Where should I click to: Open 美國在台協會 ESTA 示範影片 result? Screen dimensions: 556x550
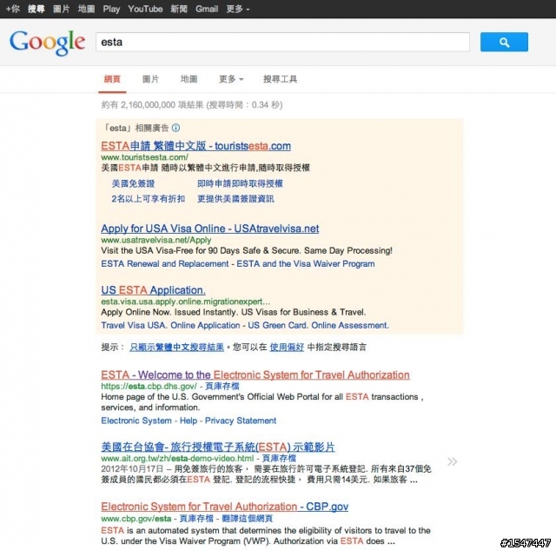(218, 447)
